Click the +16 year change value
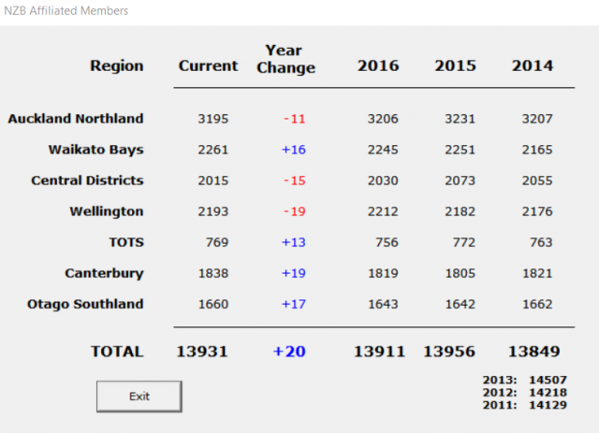The height and width of the screenshot is (433, 599). click(x=294, y=150)
